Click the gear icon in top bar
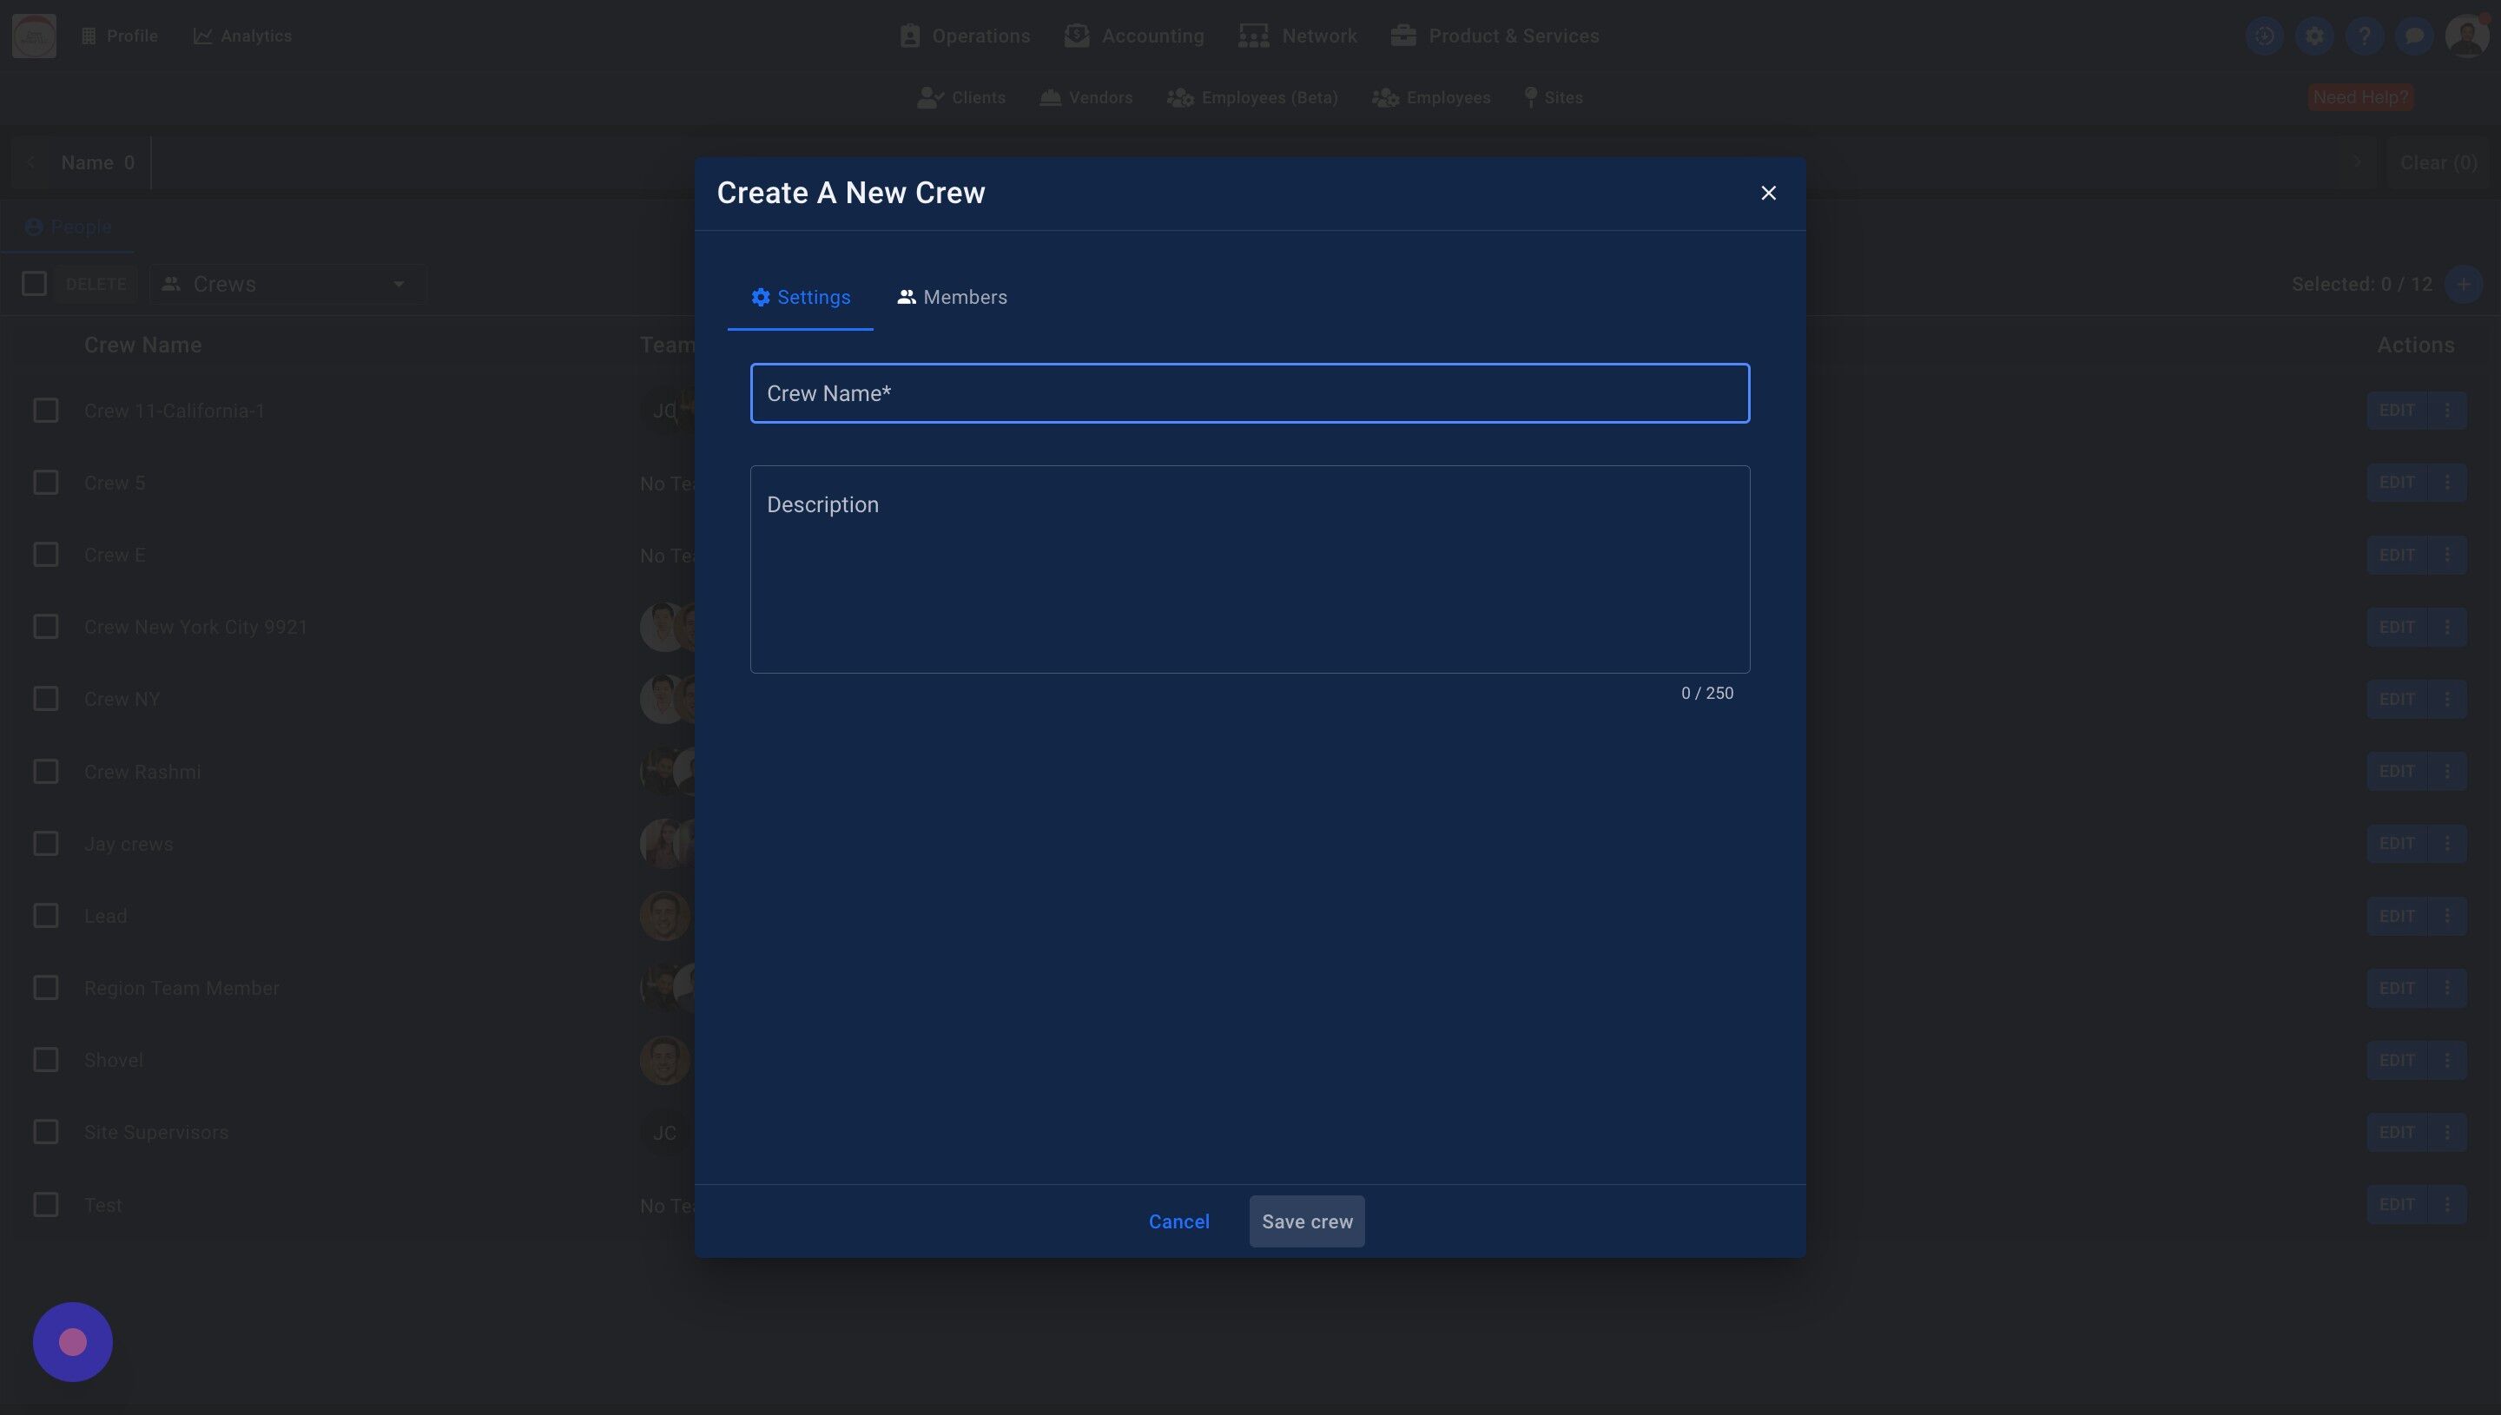Viewport: 2501px width, 1415px height. (2314, 36)
